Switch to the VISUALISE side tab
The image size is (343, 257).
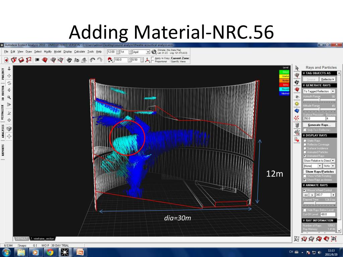pyautogui.click(x=2, y=112)
